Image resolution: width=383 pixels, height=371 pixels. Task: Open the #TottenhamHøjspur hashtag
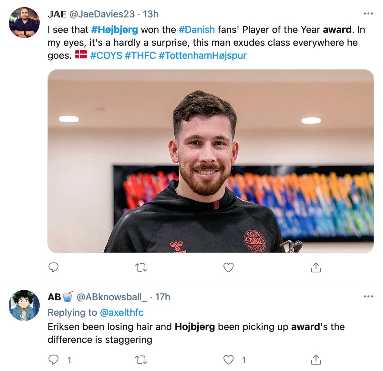tap(202, 55)
